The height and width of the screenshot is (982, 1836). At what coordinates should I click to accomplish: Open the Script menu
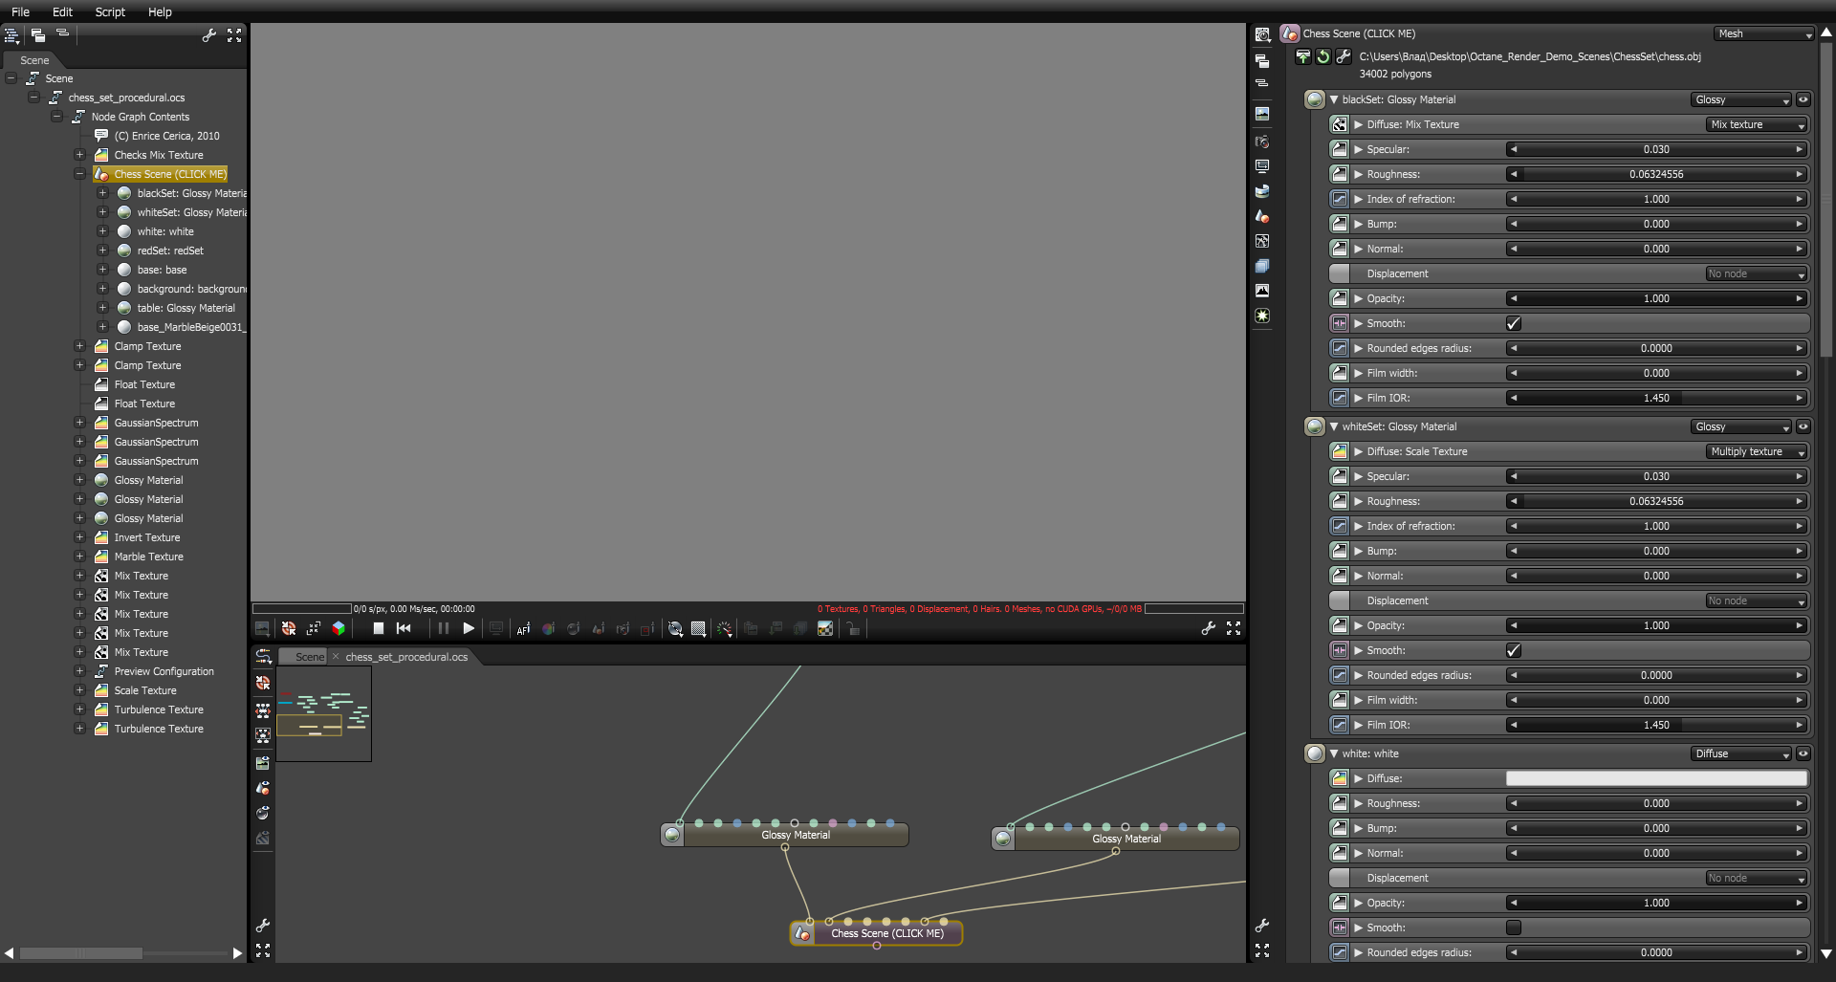[110, 11]
